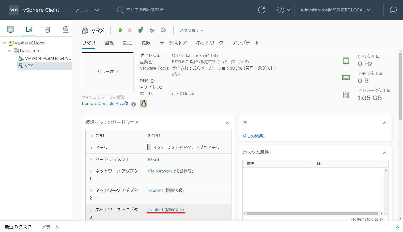The width and height of the screenshot is (403, 232).
Task: Switch to the 権限 tab
Action: 146,43
